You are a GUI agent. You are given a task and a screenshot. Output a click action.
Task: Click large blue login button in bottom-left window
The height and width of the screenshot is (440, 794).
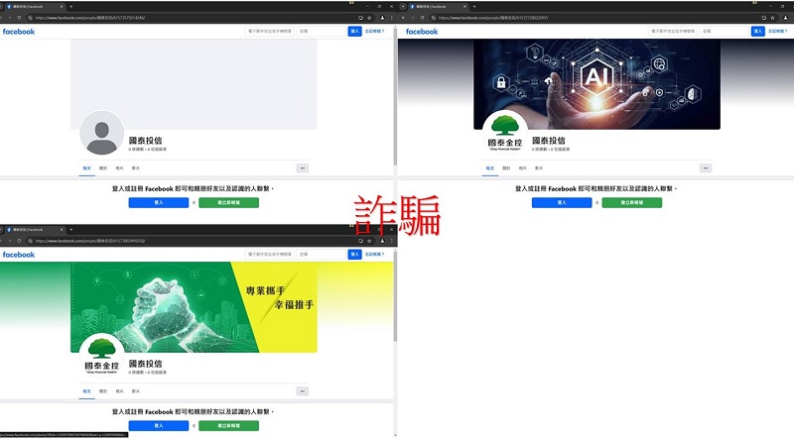coord(159,425)
